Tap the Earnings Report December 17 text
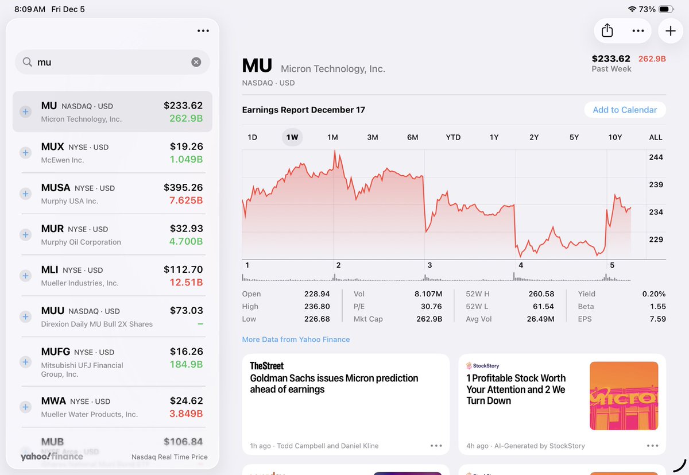The height and width of the screenshot is (475, 689). click(x=304, y=110)
